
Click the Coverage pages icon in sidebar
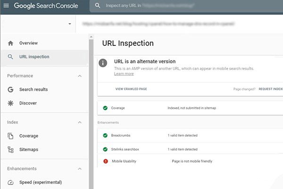click(10, 136)
